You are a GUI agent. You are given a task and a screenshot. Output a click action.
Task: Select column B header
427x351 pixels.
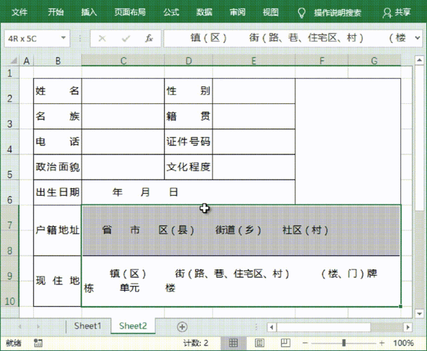[x=58, y=60]
